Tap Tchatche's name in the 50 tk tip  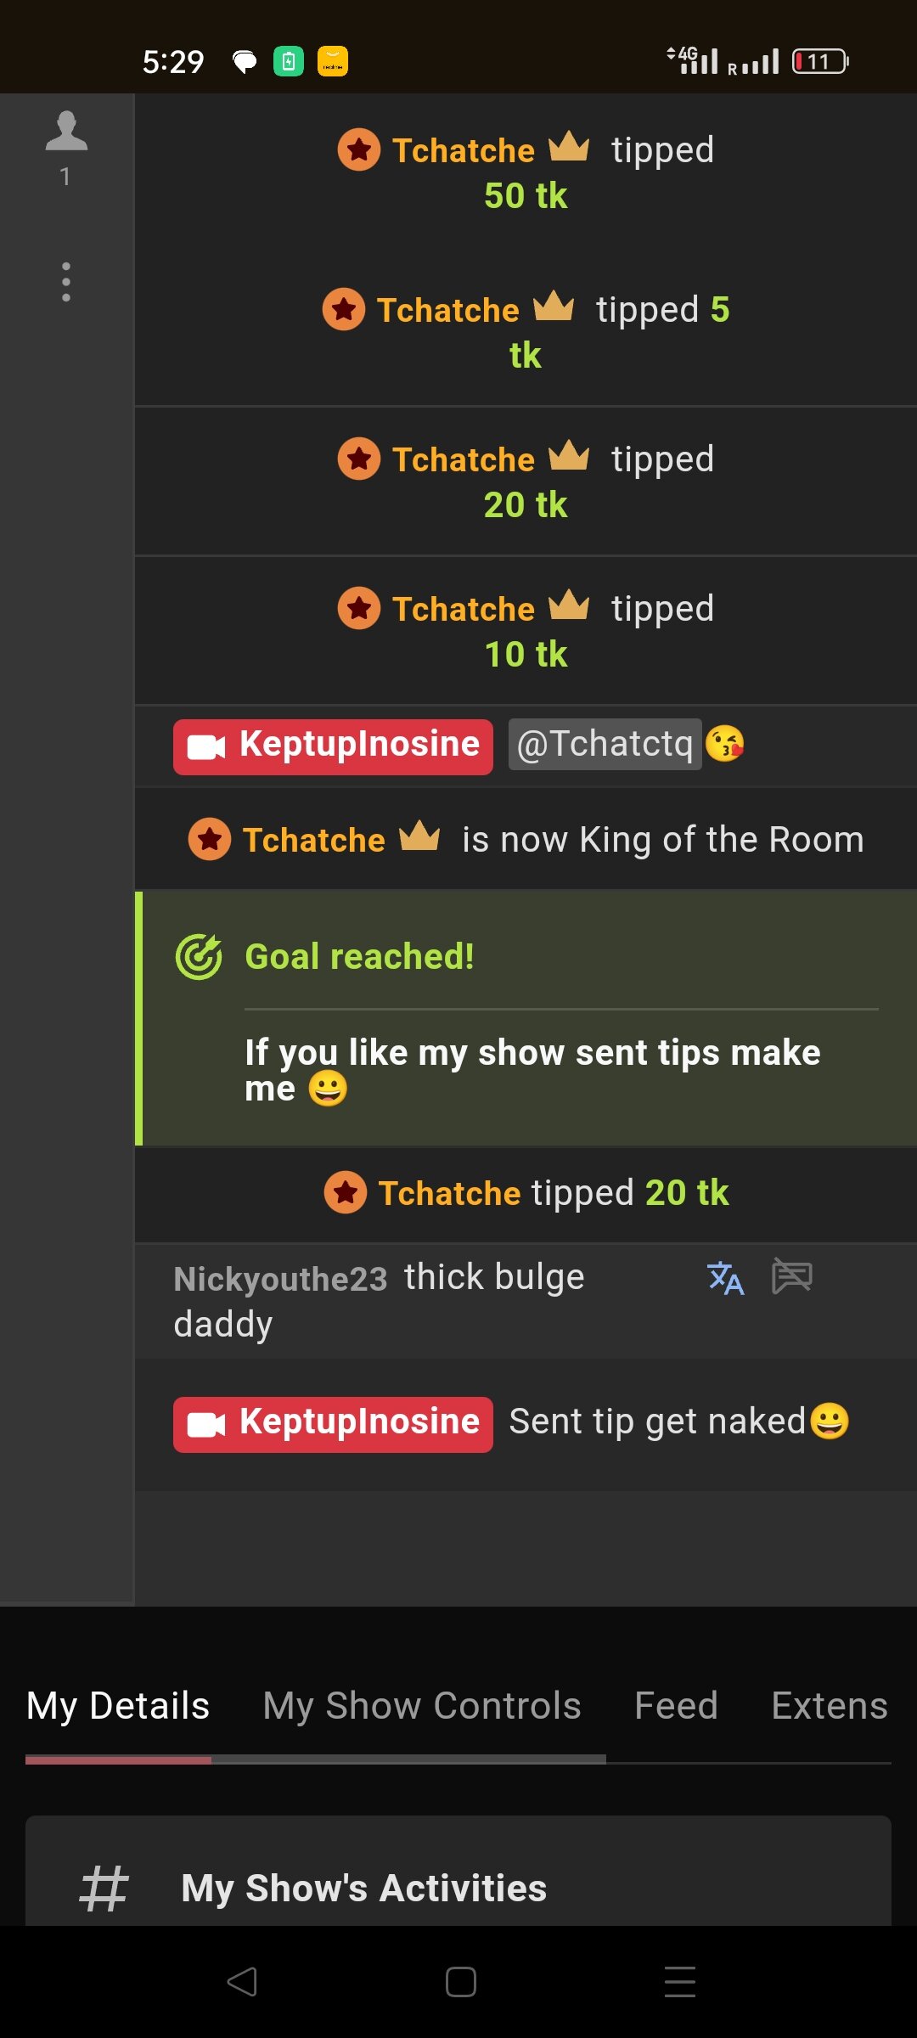pos(463,150)
